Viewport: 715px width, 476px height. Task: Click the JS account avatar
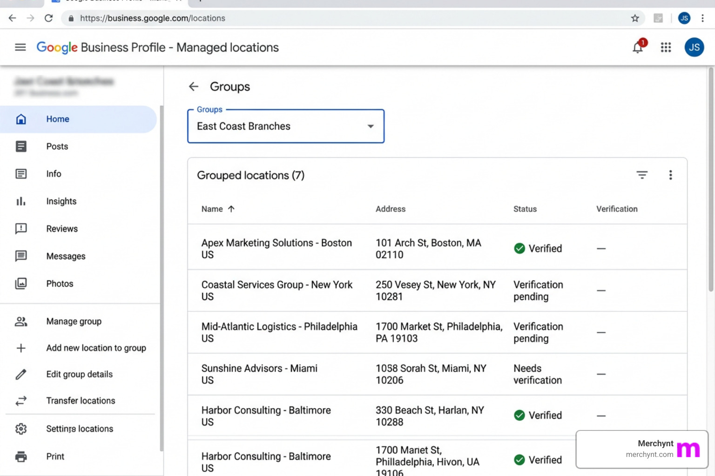pyautogui.click(x=694, y=47)
